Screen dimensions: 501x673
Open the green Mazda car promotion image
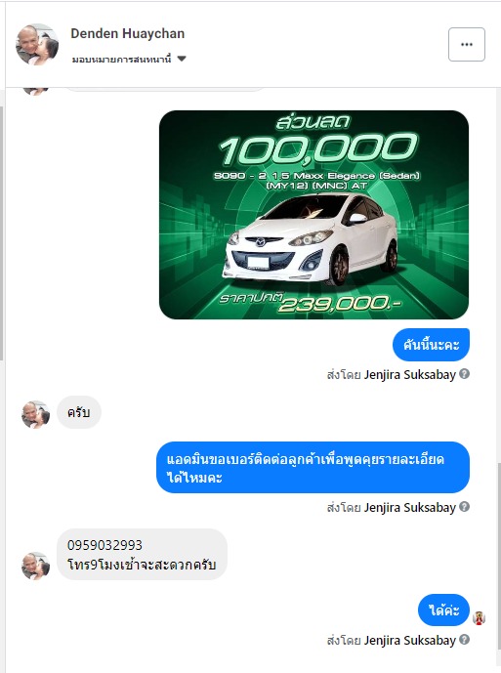313,215
